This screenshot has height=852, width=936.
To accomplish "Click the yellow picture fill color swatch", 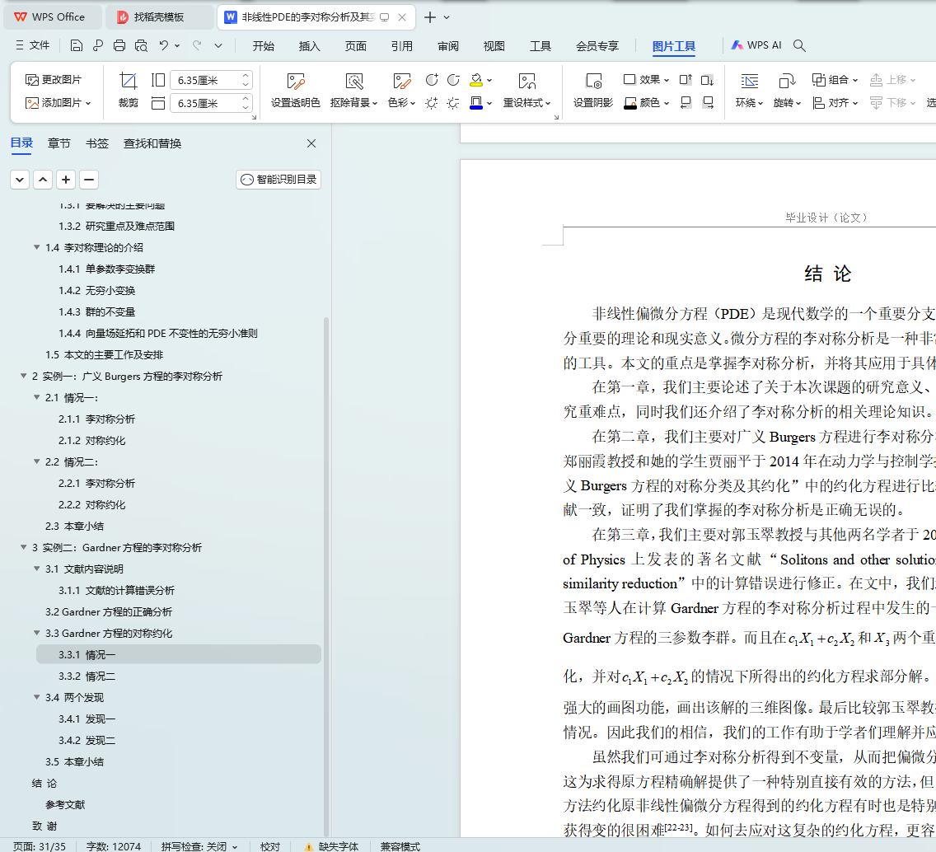I will point(476,79).
